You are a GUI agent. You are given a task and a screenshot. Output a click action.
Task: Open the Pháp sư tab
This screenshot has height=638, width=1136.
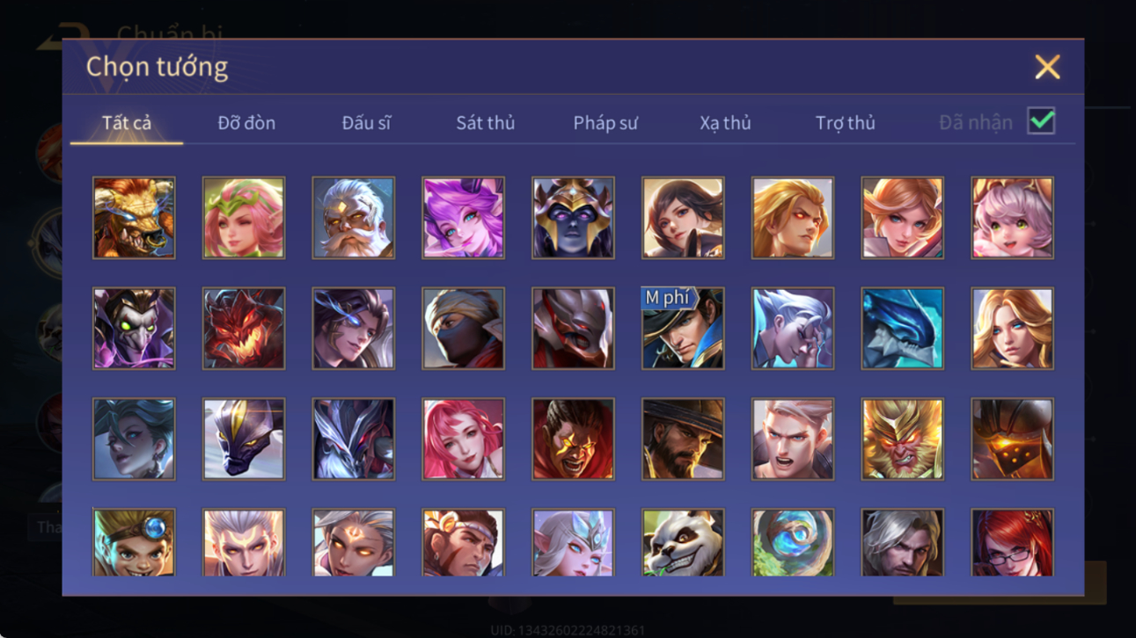click(x=605, y=123)
